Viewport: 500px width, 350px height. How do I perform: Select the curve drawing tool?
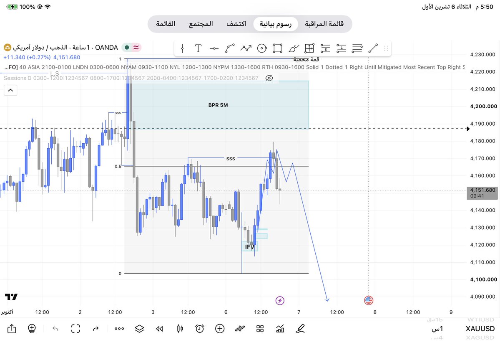230,48
